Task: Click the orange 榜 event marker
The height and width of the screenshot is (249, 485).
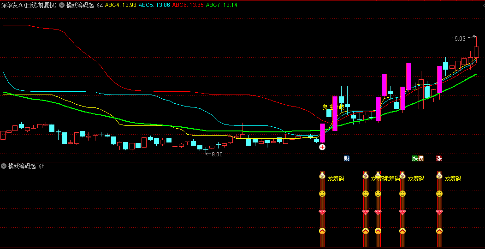Action: [420, 158]
